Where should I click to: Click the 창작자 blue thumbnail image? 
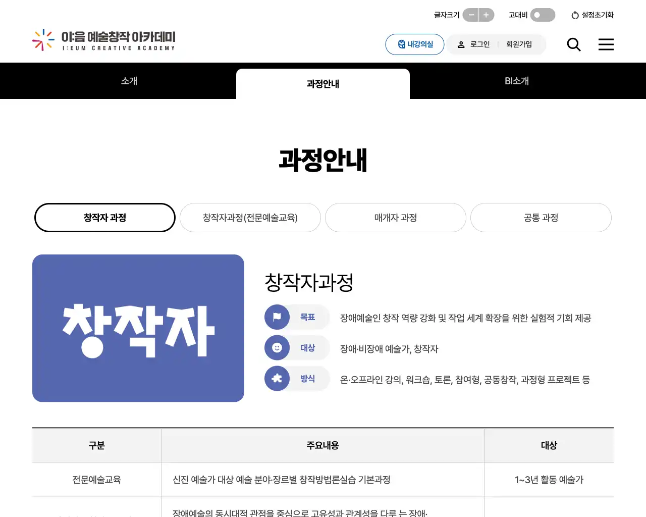coord(138,328)
